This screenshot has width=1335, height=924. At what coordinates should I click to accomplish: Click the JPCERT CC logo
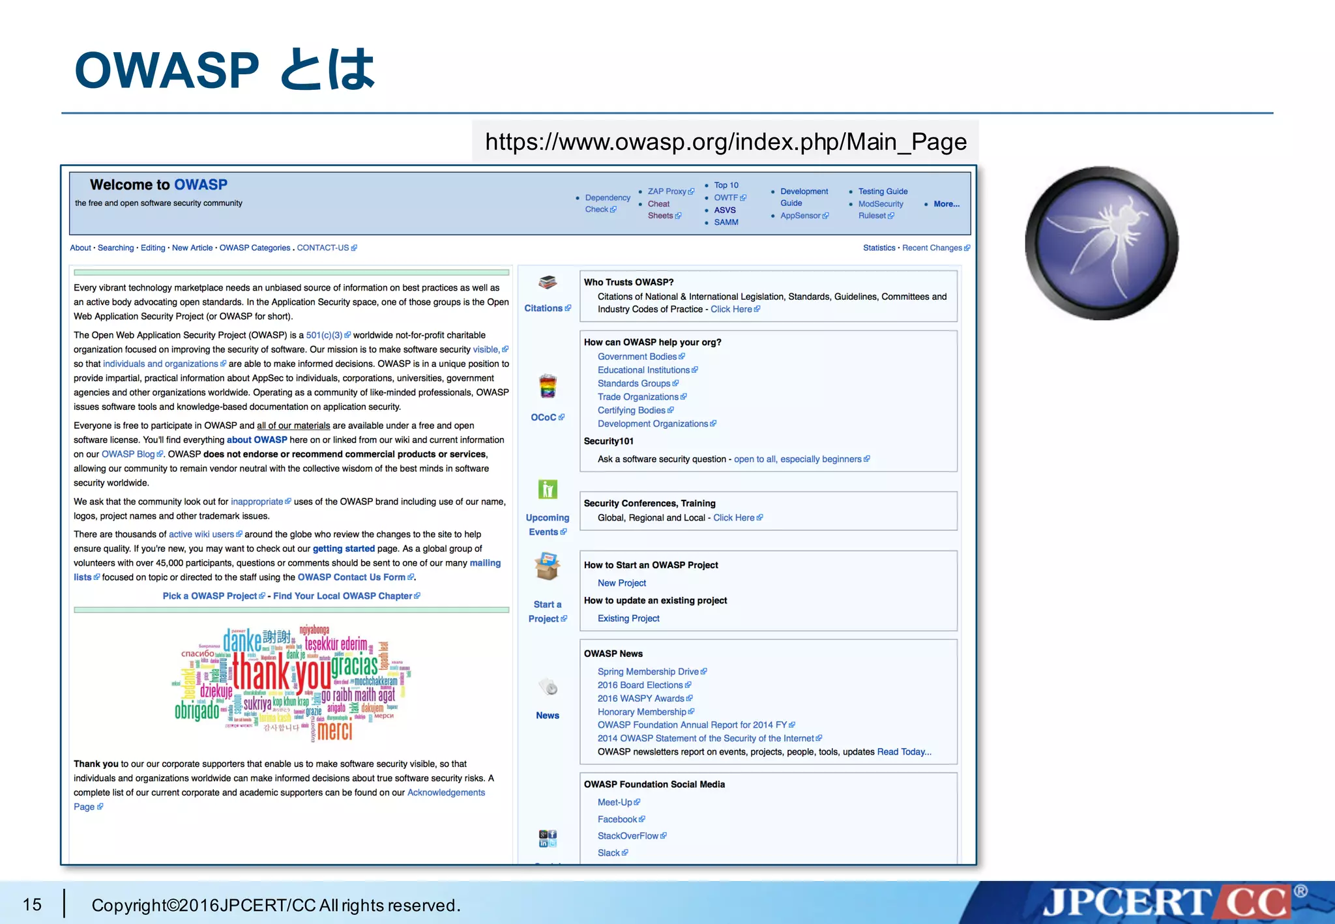1166,902
